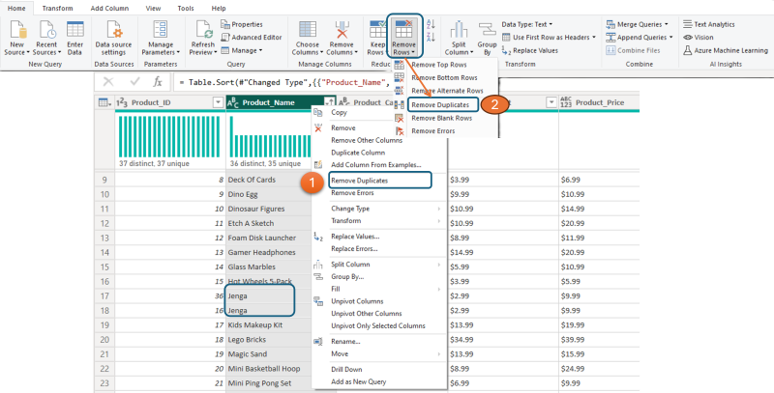Open Product_ID column filter dropdown
774x393 pixels.
tap(217, 102)
